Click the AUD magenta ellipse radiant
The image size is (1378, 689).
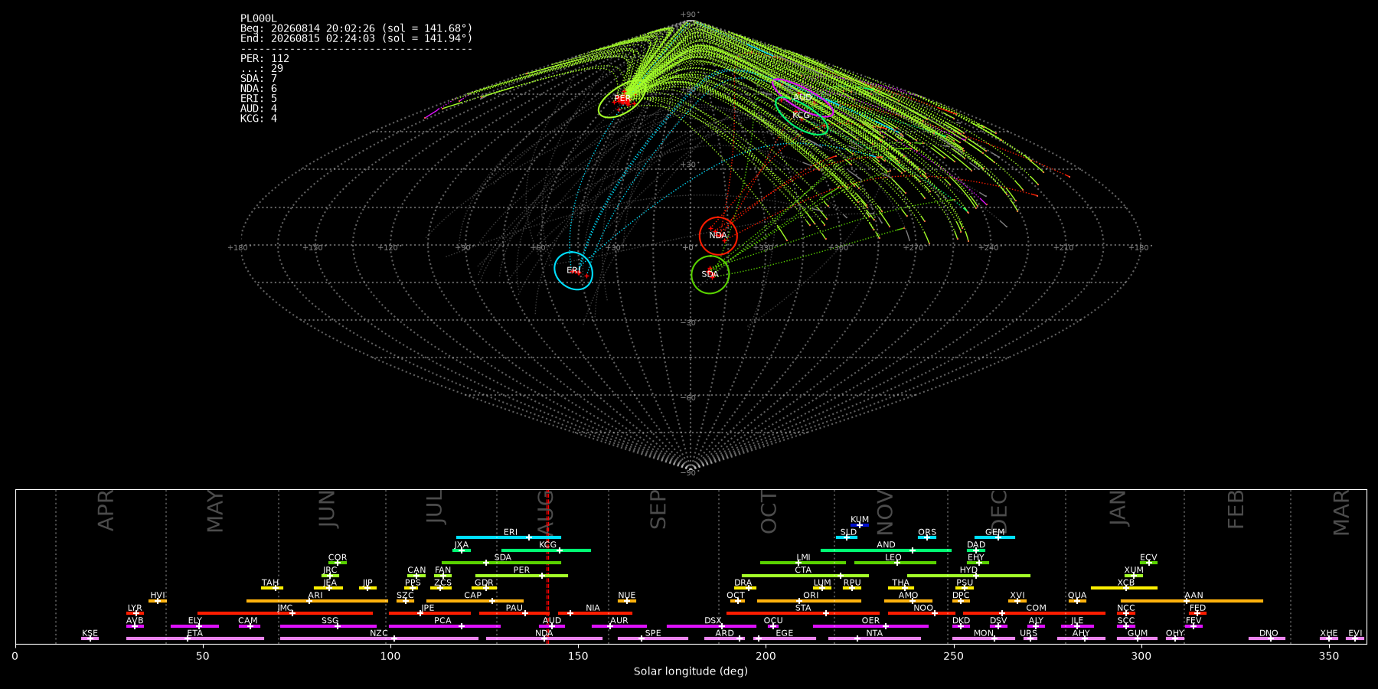click(802, 97)
